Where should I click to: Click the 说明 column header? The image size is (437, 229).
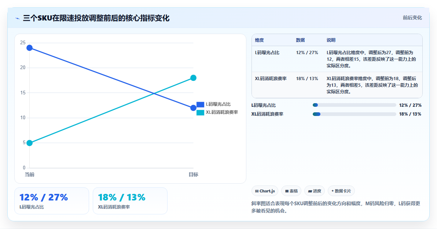point(331,40)
